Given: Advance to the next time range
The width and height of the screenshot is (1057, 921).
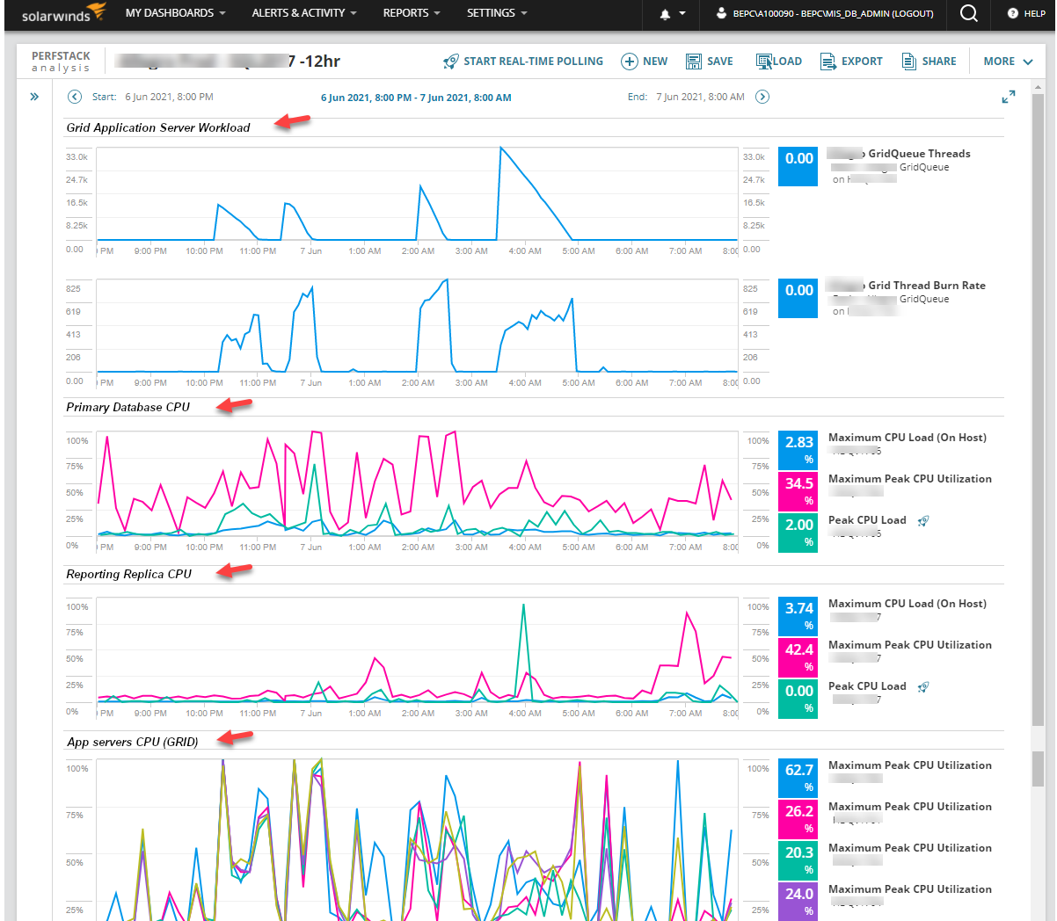Looking at the screenshot, I should coord(762,97).
